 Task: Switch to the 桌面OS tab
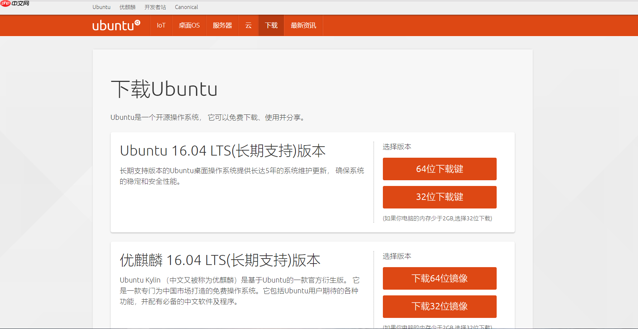189,25
